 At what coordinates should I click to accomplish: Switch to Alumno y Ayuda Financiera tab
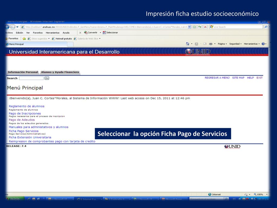60,72
